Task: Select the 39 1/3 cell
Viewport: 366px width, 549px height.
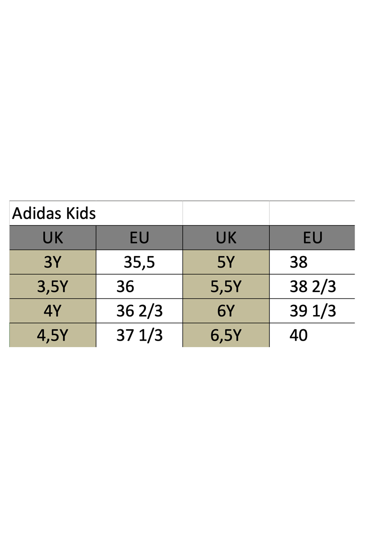Action: (x=312, y=311)
